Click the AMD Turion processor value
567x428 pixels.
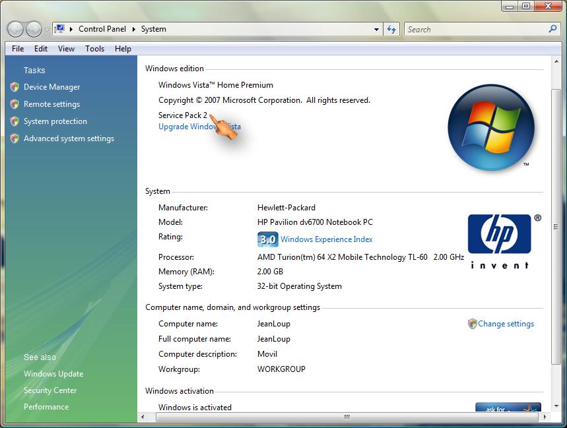(x=360, y=257)
